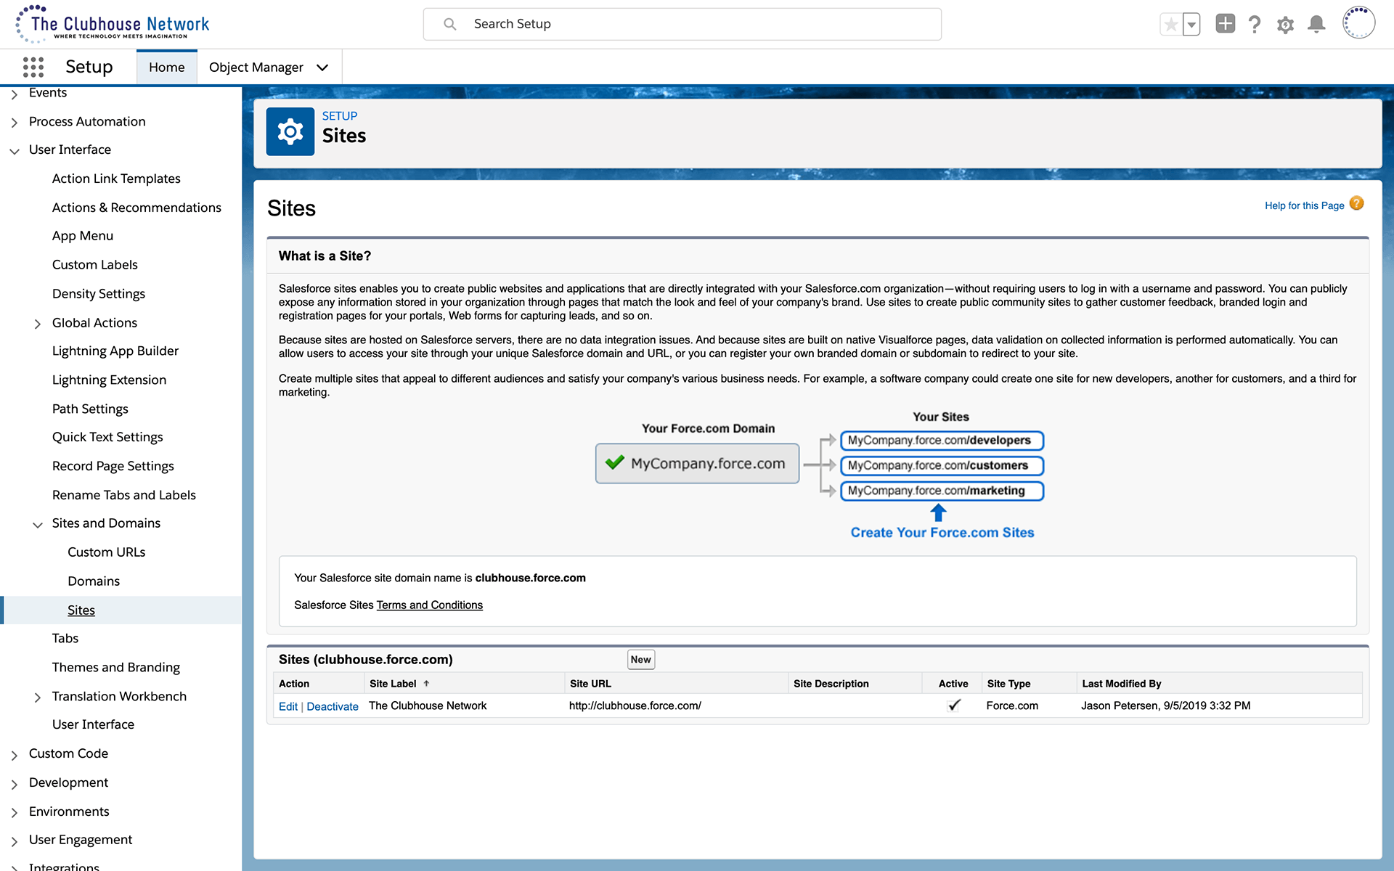The width and height of the screenshot is (1394, 871).
Task: Expand the Global Actions tree node
Action: [38, 324]
